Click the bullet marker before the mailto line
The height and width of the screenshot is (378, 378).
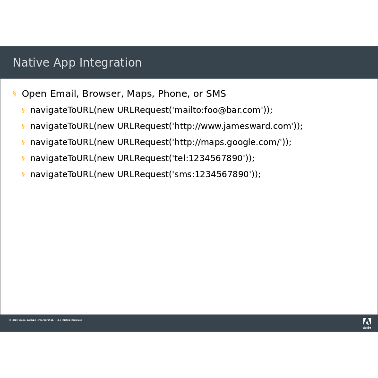(23, 110)
